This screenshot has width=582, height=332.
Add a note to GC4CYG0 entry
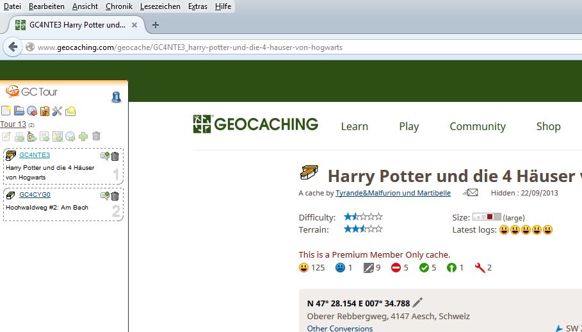click(x=104, y=195)
